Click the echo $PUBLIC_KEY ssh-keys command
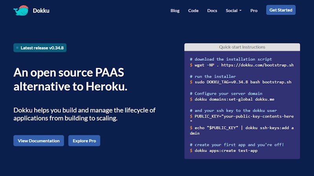The height and width of the screenshot is (176, 314). coord(242,128)
